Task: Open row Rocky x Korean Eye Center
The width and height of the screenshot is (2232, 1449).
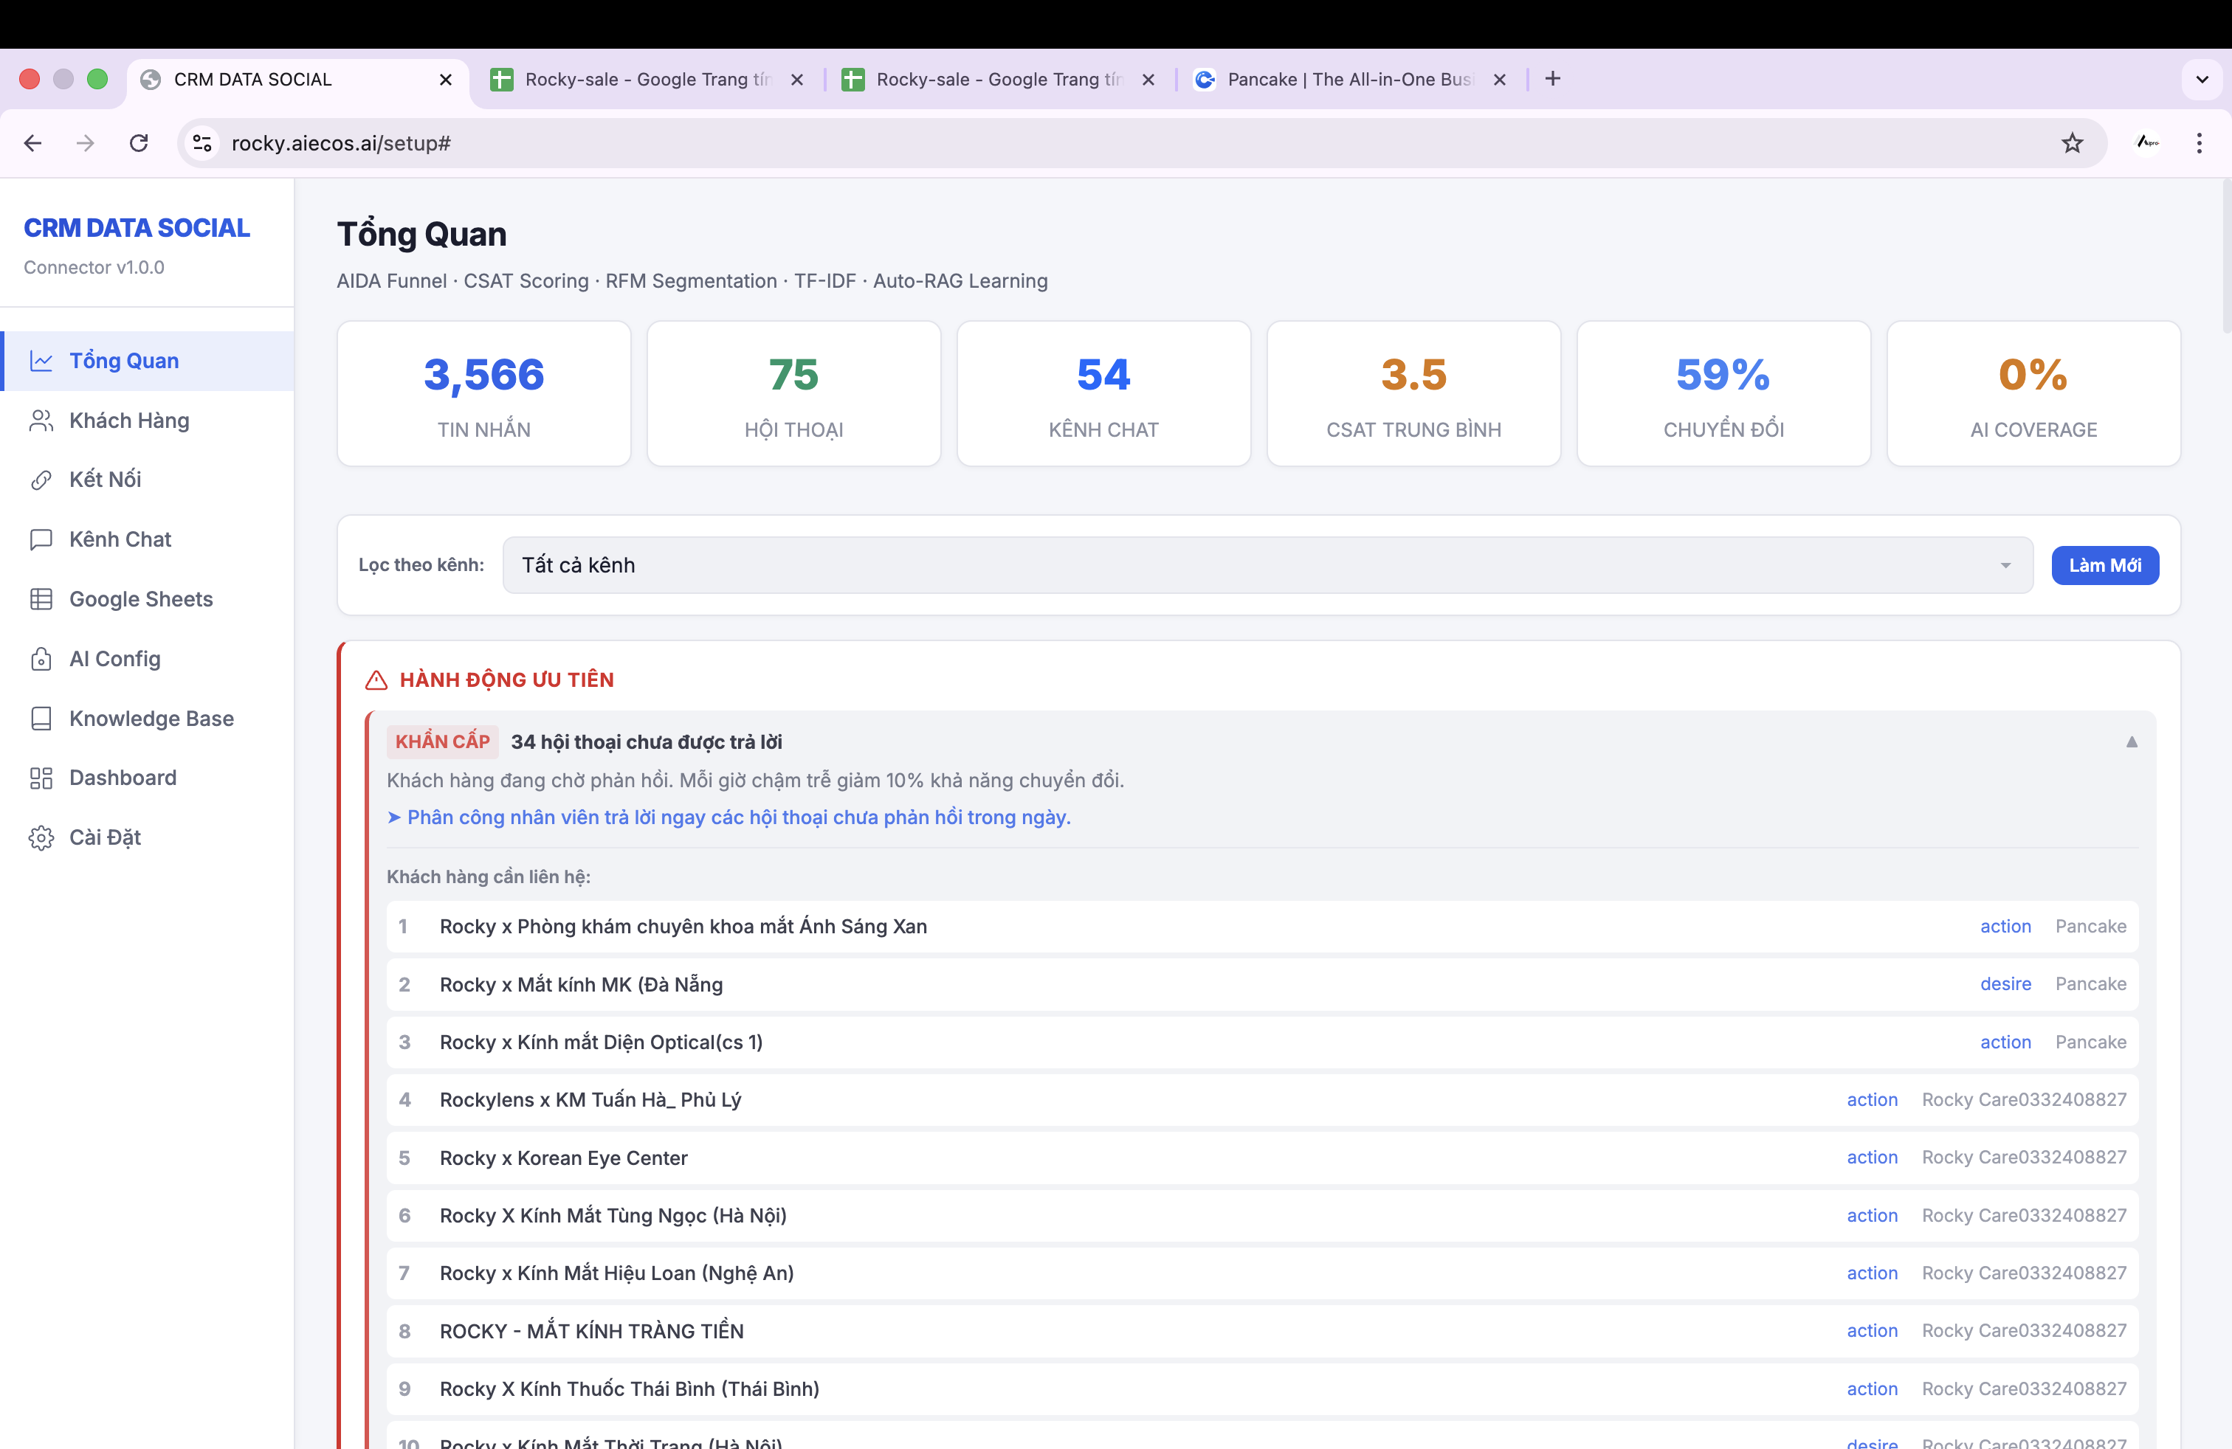Action: (1262, 1158)
